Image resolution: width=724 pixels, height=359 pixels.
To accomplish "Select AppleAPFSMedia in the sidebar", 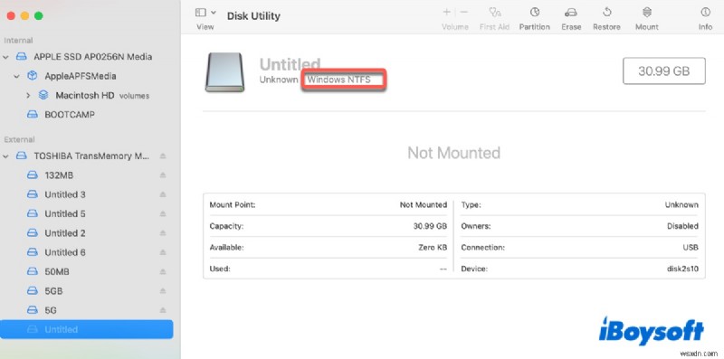I will pos(81,76).
